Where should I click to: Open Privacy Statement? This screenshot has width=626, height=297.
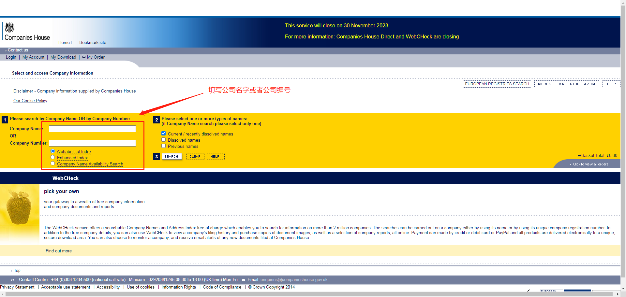(x=17, y=287)
